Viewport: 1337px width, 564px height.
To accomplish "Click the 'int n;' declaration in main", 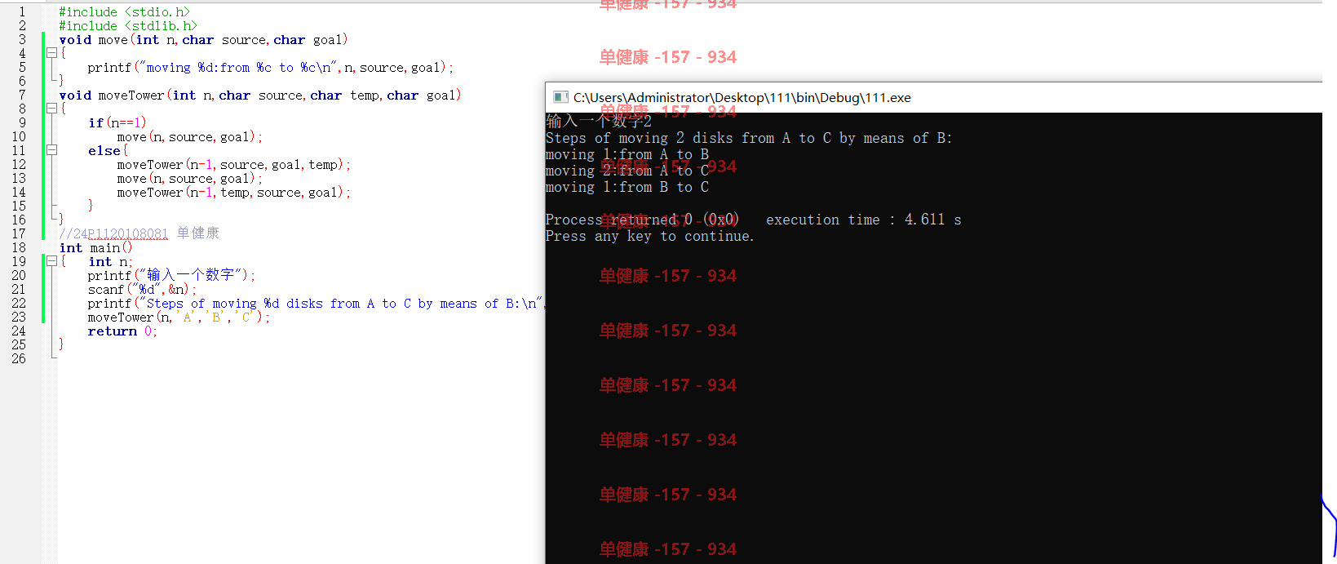I will 110,262.
